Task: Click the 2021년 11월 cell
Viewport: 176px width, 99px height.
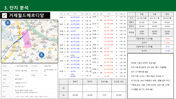Action: (x=155, y=18)
